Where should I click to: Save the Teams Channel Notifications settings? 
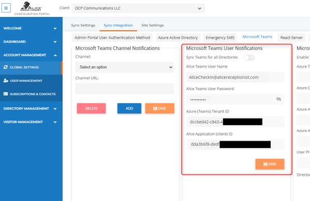pos(160,108)
